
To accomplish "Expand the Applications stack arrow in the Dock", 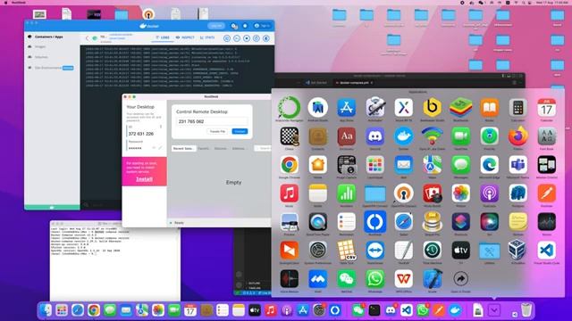I will tap(494, 310).
